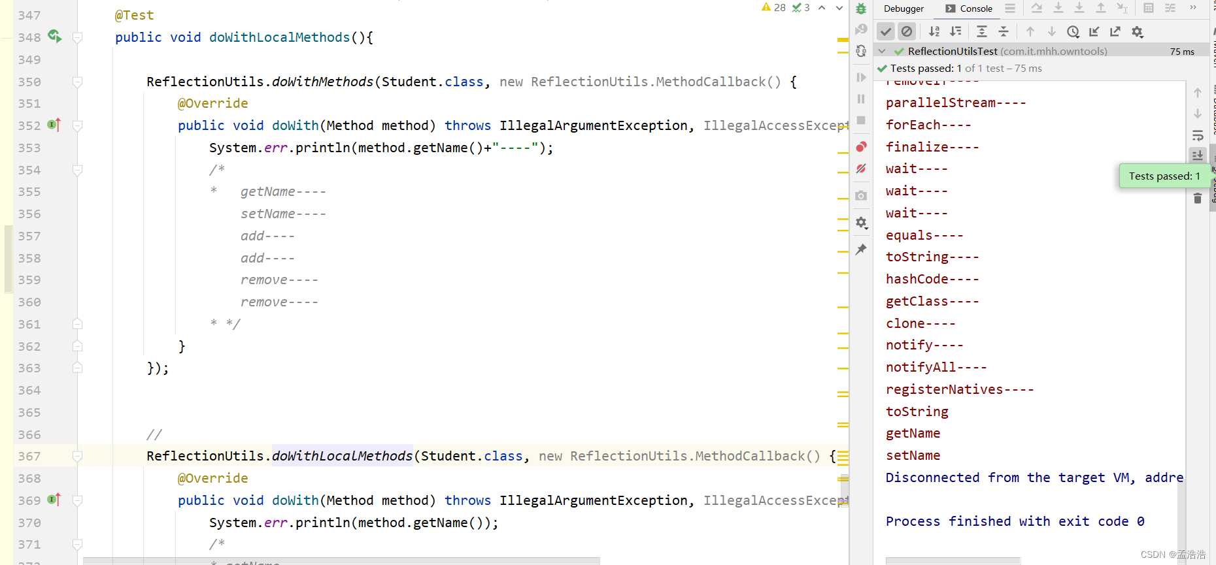Viewport: 1216px width, 565px height.
Task: Click the Trace Current Stream Chain icon
Action: click(1170, 8)
